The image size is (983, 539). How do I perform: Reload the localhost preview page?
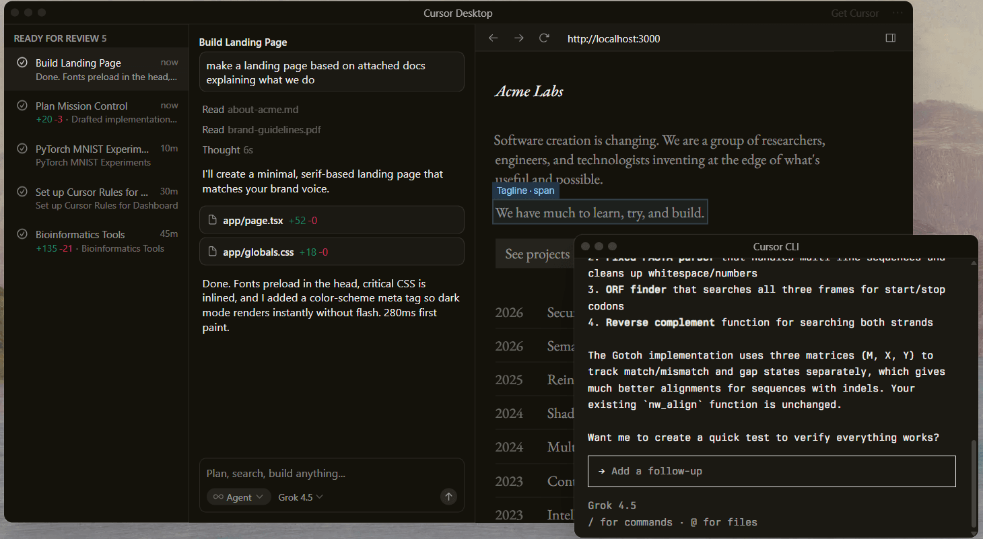[544, 38]
